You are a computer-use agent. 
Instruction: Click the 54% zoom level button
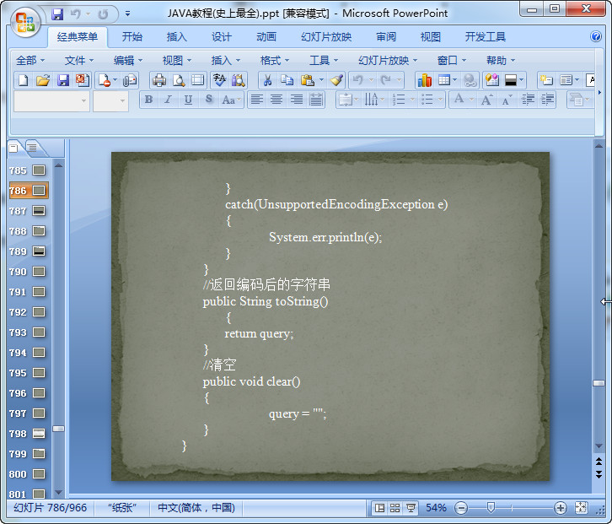(x=436, y=508)
